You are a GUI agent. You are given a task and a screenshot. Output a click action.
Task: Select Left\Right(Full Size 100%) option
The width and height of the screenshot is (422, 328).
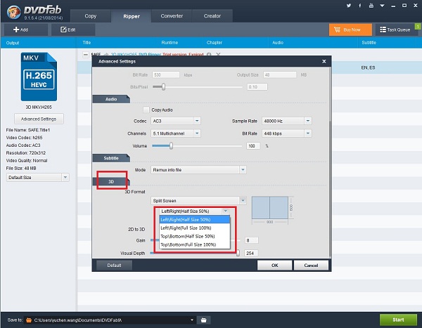[195, 228]
